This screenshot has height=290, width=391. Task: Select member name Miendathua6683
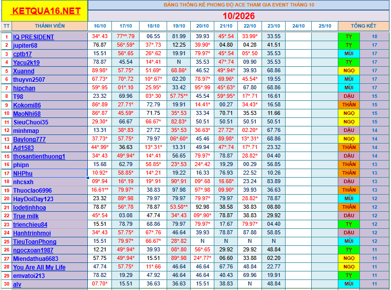click(x=36, y=258)
